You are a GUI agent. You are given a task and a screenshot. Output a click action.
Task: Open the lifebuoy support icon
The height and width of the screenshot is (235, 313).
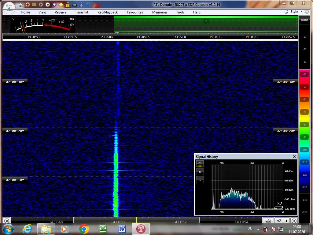[x=28, y=4]
